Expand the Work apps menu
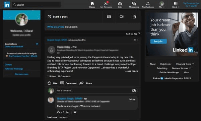The height and width of the screenshot is (121, 201). tap(176, 5)
